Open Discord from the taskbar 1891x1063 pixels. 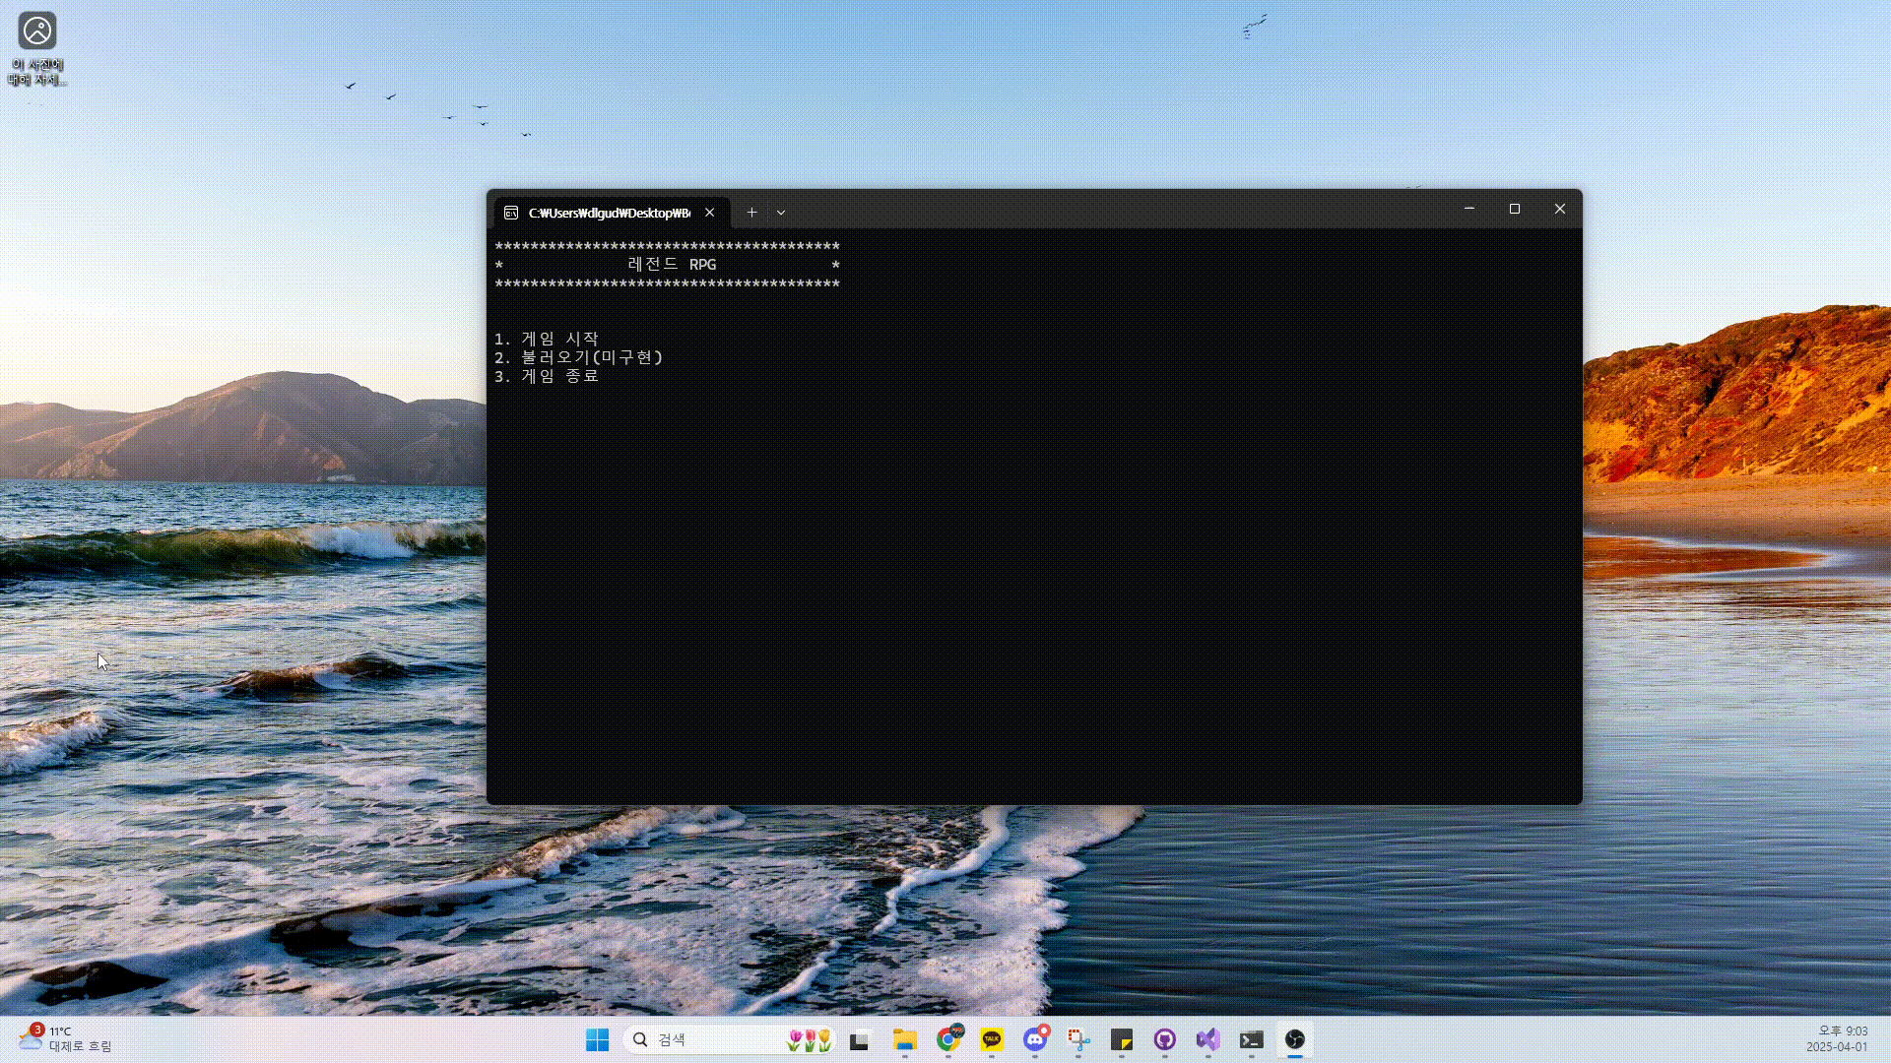pos(1035,1039)
